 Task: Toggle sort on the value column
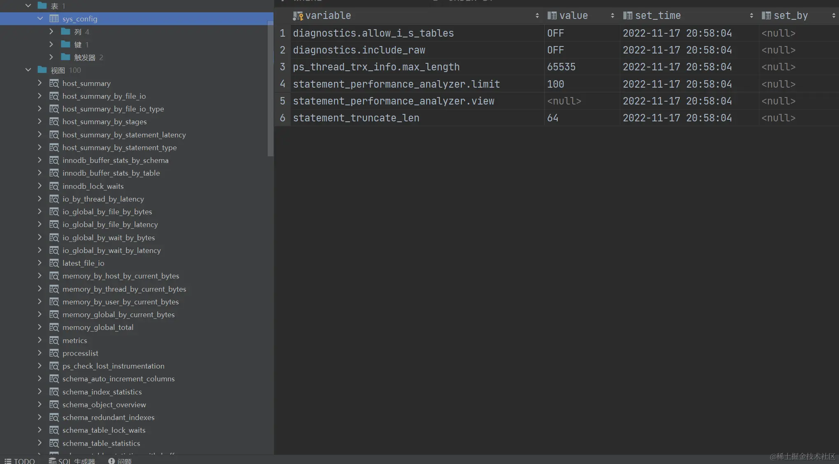[x=612, y=16]
